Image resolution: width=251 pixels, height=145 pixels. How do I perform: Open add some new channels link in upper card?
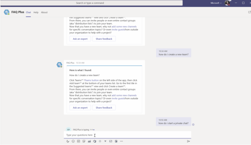pyautogui.click(x=124, y=27)
